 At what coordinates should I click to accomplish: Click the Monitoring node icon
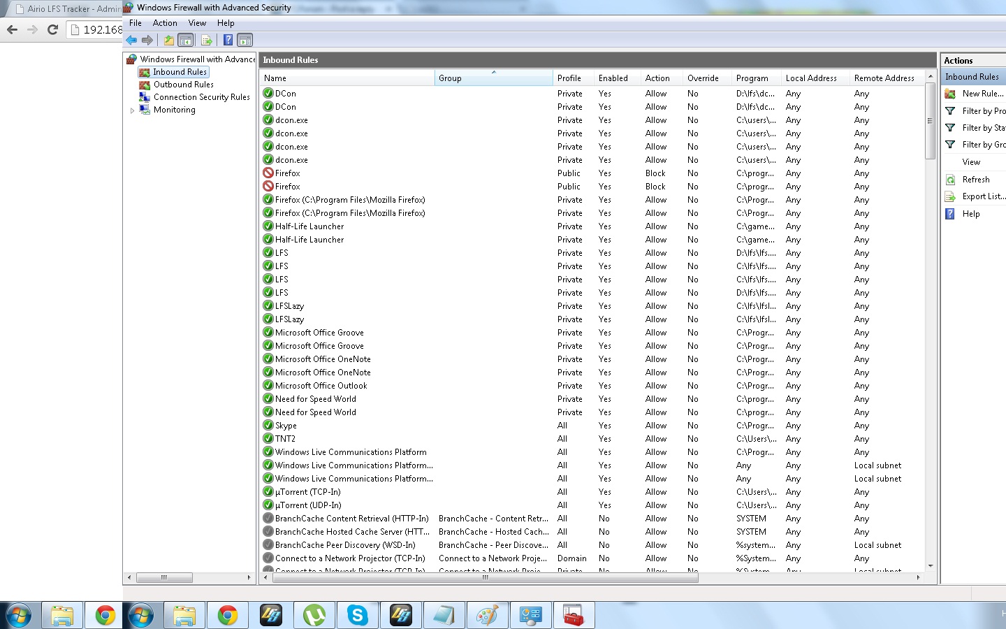point(145,110)
